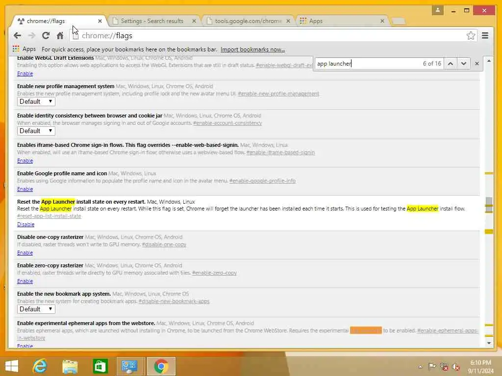Switch to tools.google.com tab
This screenshot has width=502, height=376.
coord(248,21)
